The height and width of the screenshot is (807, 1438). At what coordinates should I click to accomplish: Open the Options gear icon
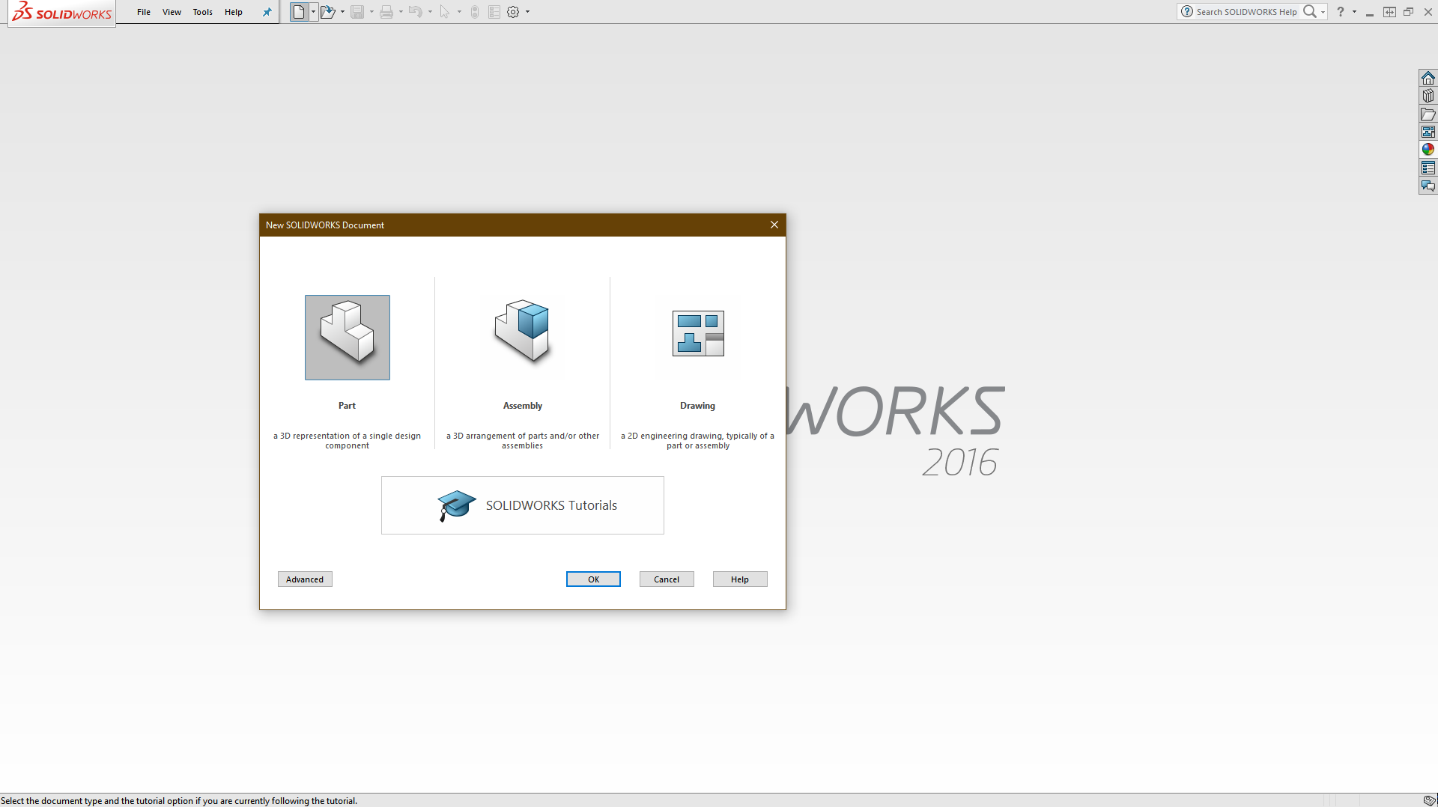pyautogui.click(x=513, y=12)
